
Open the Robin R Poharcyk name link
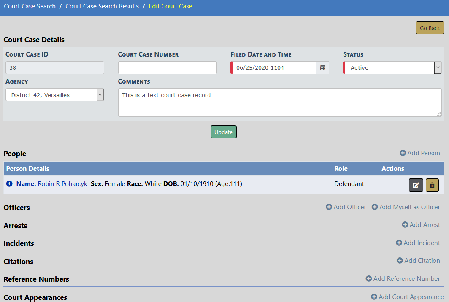[x=62, y=184]
